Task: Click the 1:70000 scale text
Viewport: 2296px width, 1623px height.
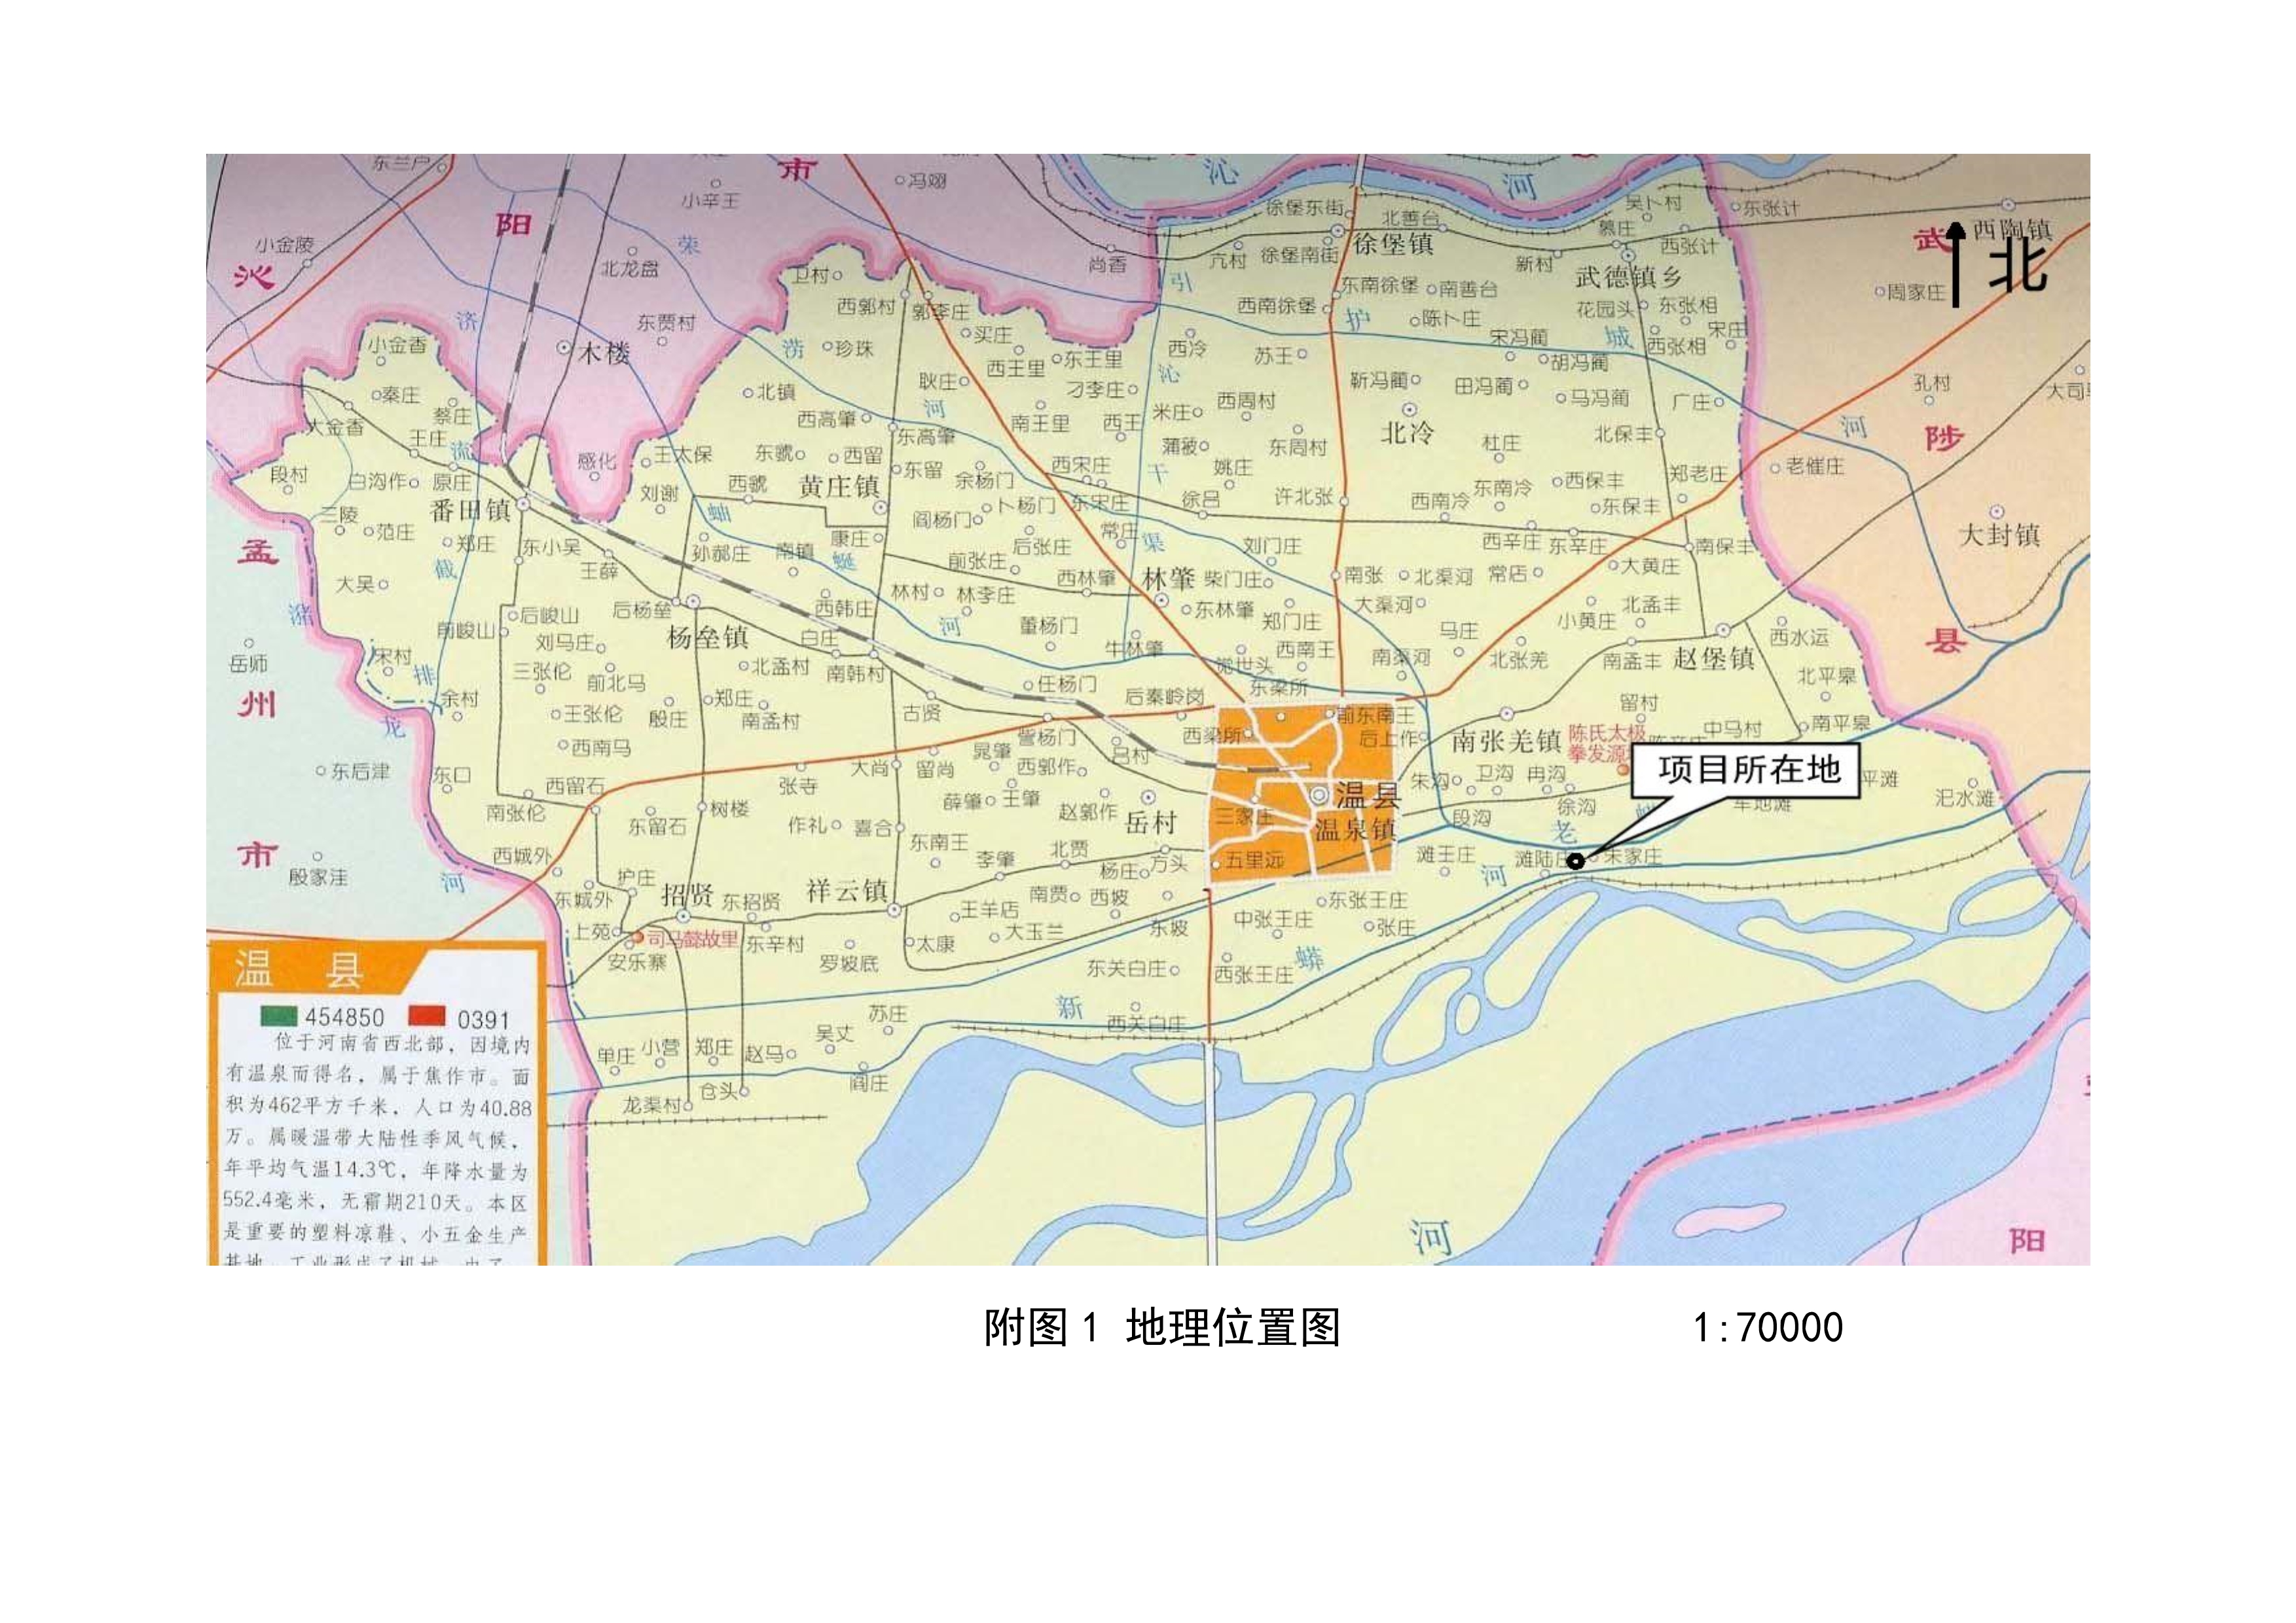Action: point(1767,1329)
